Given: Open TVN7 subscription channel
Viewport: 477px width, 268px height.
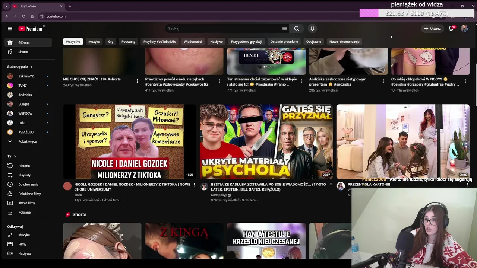Looking at the screenshot, I should click(x=28, y=86).
